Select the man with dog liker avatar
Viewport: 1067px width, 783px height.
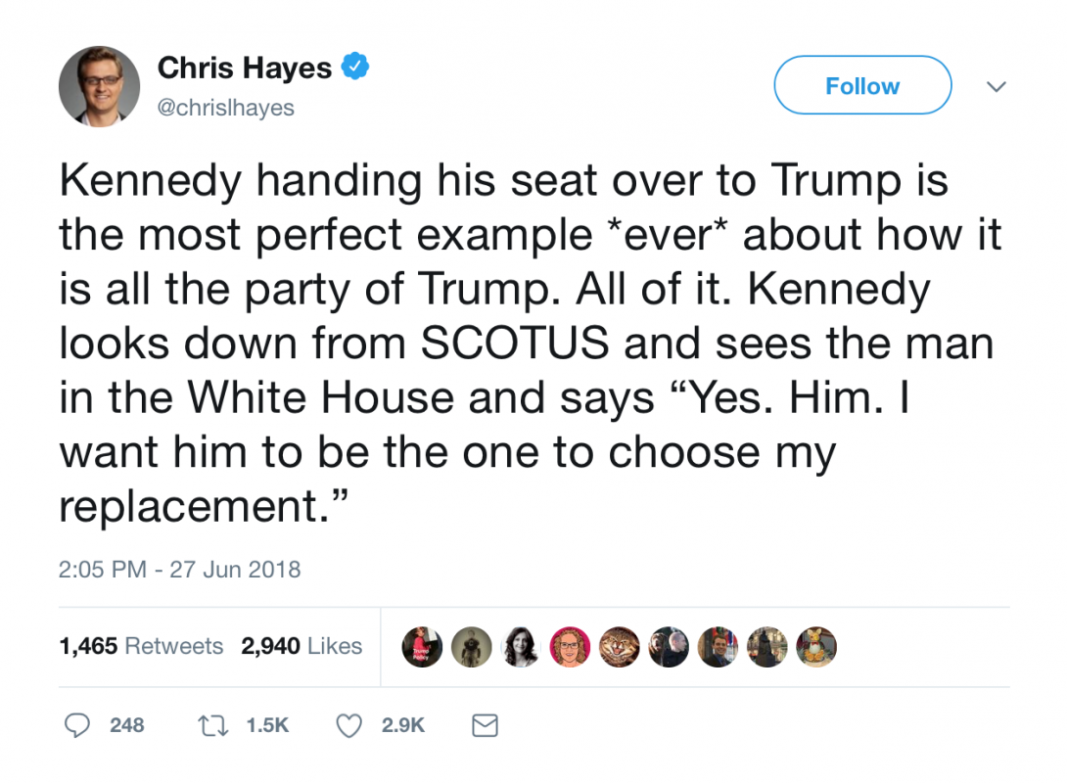(x=669, y=646)
